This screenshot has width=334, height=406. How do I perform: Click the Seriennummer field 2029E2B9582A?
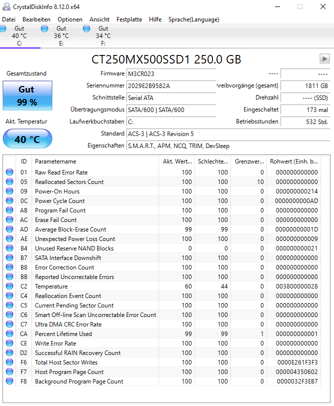(x=171, y=85)
